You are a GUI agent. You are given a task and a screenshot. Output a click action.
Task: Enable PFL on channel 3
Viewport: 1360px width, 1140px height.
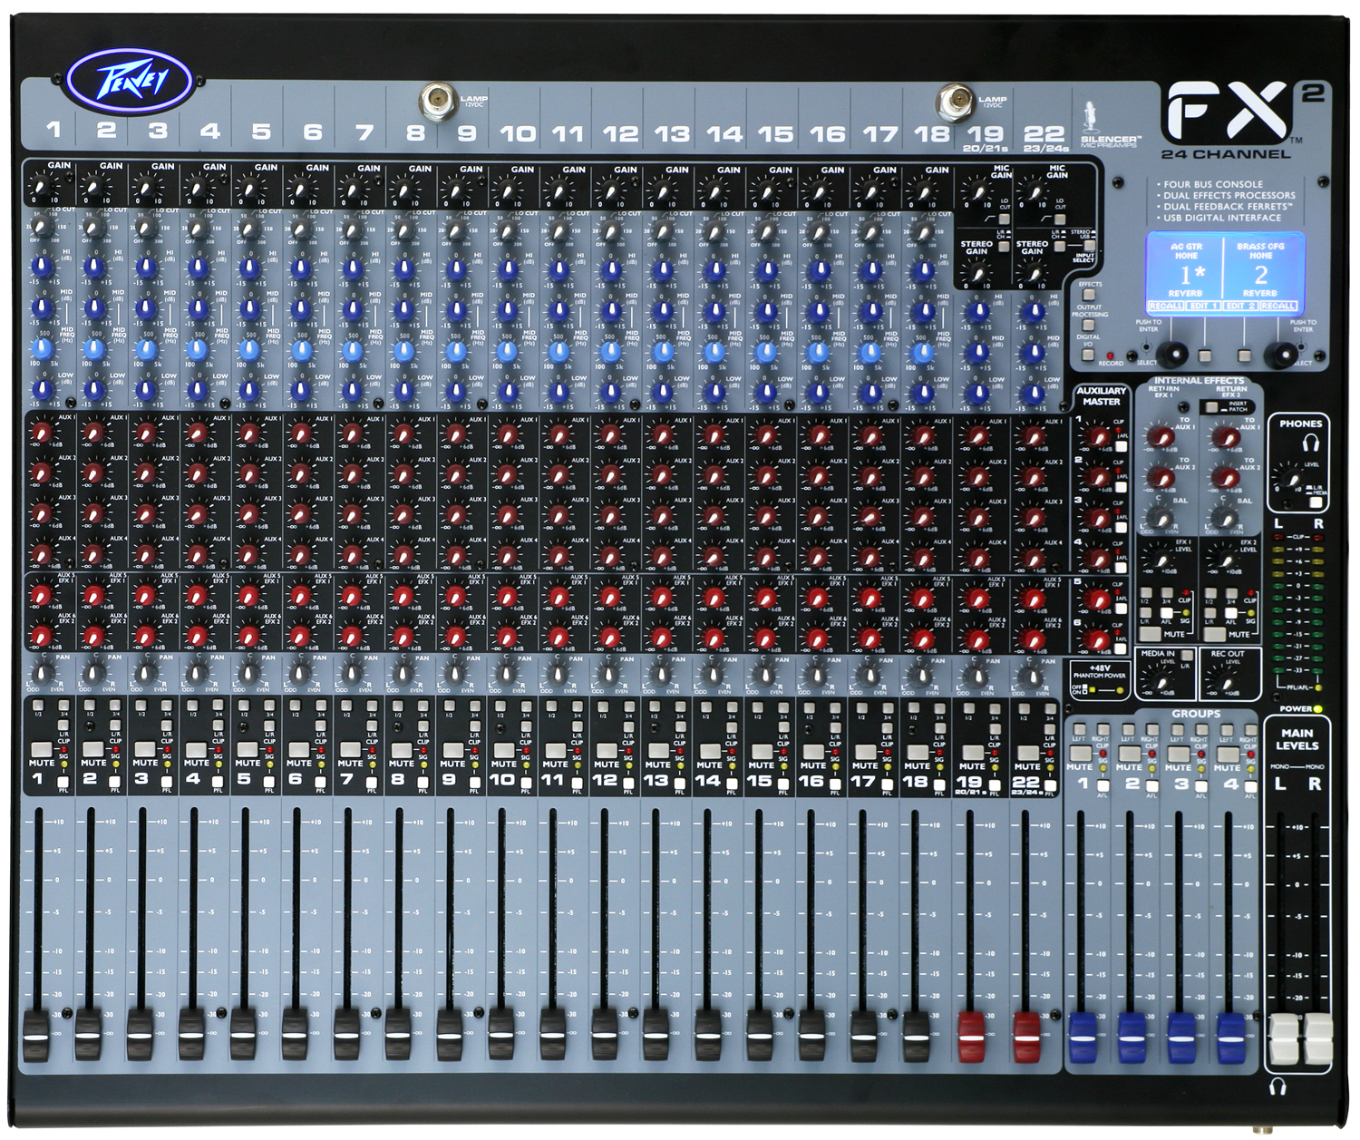[166, 782]
